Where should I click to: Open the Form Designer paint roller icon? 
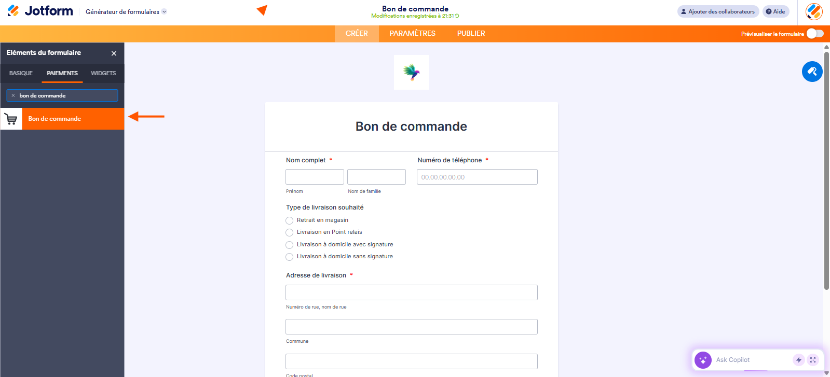pos(812,72)
